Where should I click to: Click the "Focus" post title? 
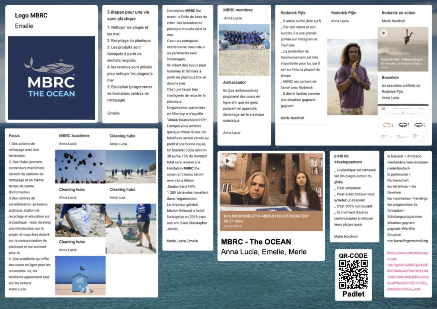14,136
